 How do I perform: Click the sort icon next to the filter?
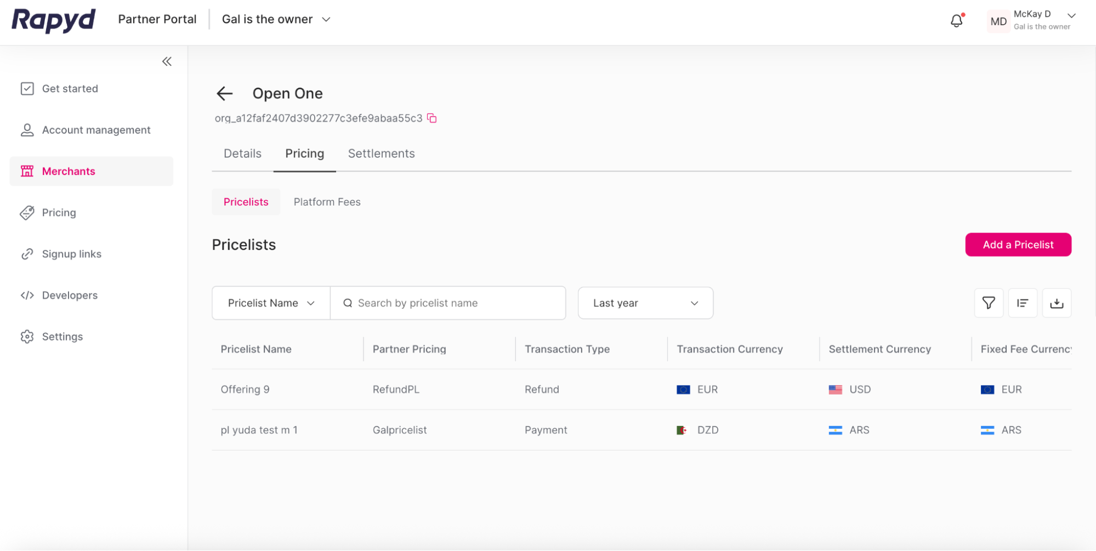(x=1022, y=303)
